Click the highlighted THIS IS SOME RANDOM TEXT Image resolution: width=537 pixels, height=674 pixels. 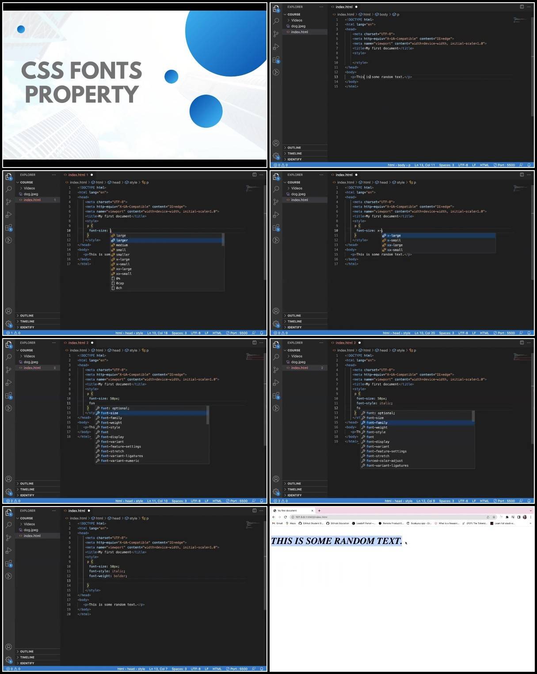336,541
